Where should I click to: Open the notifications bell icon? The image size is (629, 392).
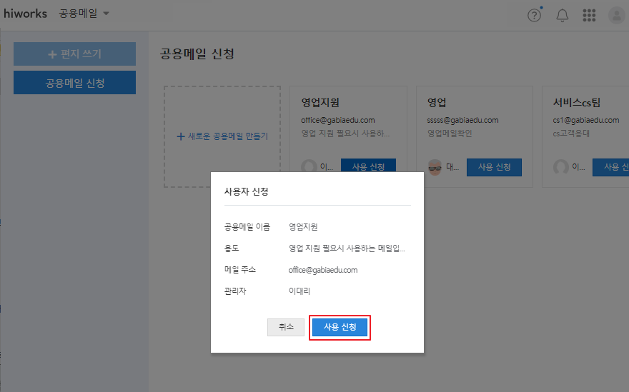[x=562, y=15]
